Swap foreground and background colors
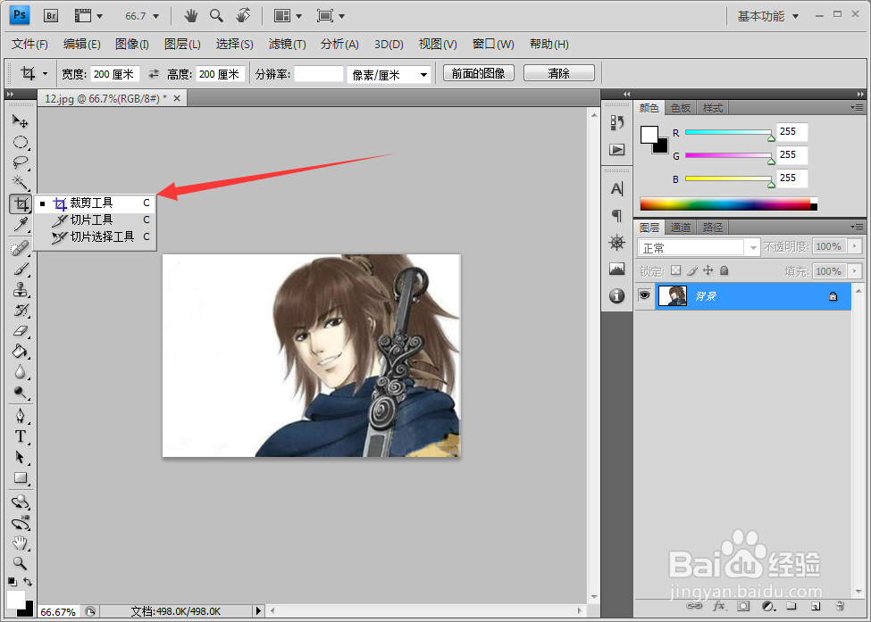871x622 pixels. coord(28,582)
